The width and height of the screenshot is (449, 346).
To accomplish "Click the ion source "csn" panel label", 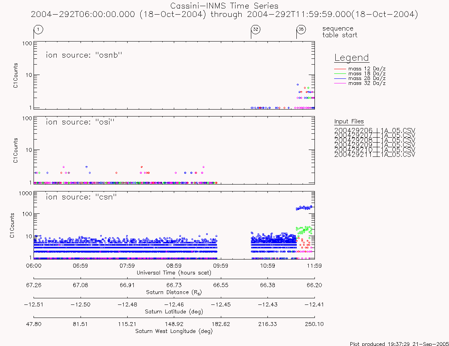I will coord(81,197).
